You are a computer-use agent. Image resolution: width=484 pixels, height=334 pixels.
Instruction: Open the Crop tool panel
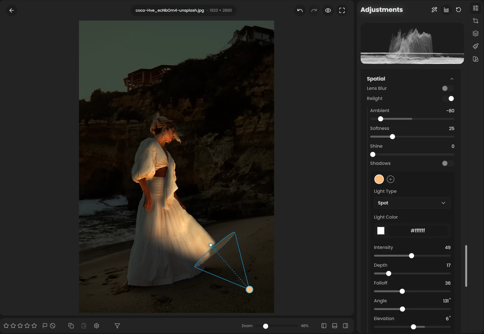(x=476, y=21)
